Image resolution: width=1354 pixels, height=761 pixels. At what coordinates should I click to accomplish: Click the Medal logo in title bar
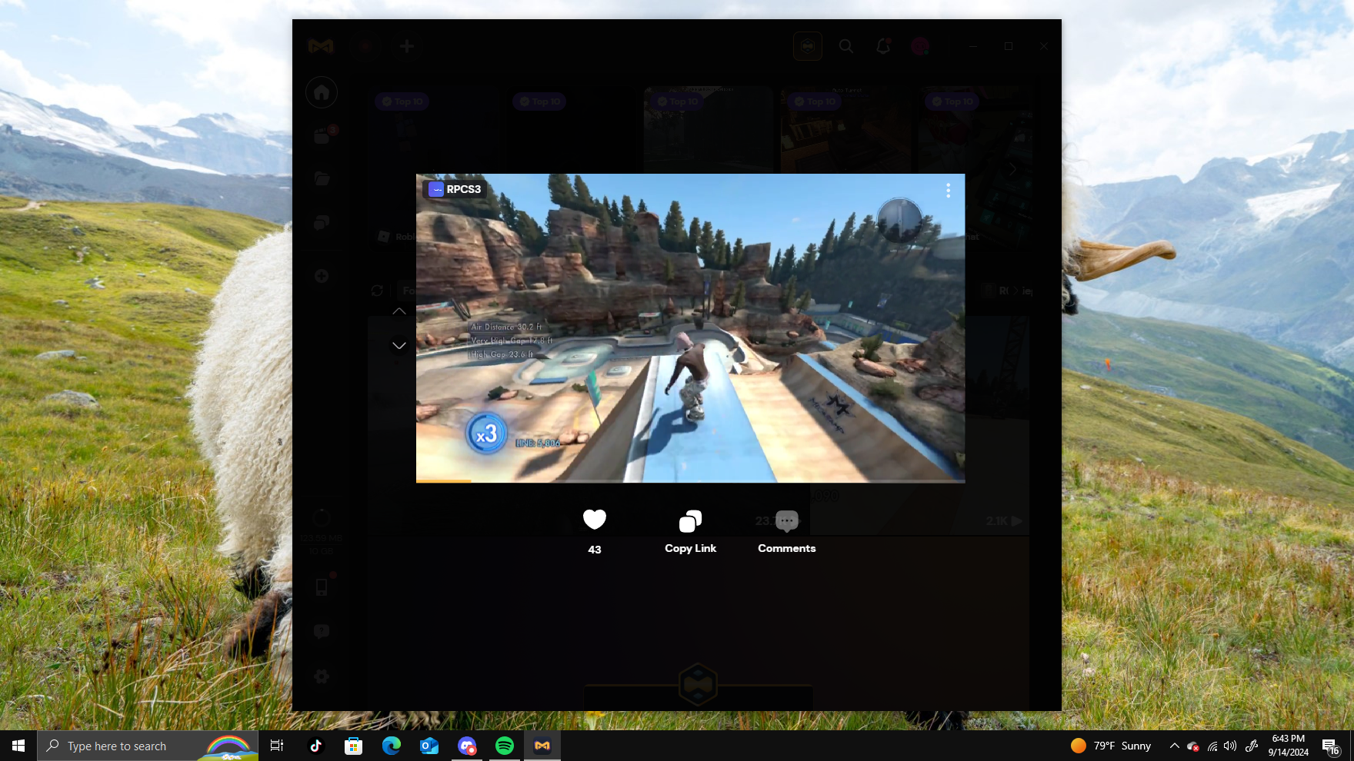click(x=321, y=46)
